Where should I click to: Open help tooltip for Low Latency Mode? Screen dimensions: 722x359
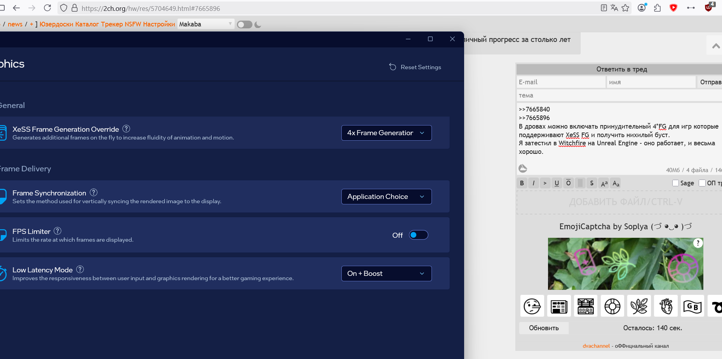click(x=80, y=269)
